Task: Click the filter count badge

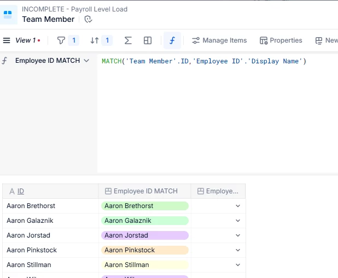Action: click(74, 40)
